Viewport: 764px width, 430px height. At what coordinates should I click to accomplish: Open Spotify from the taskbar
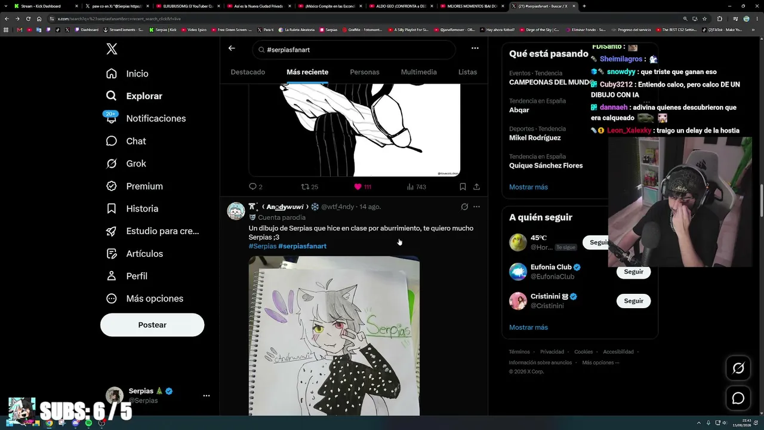(88, 423)
